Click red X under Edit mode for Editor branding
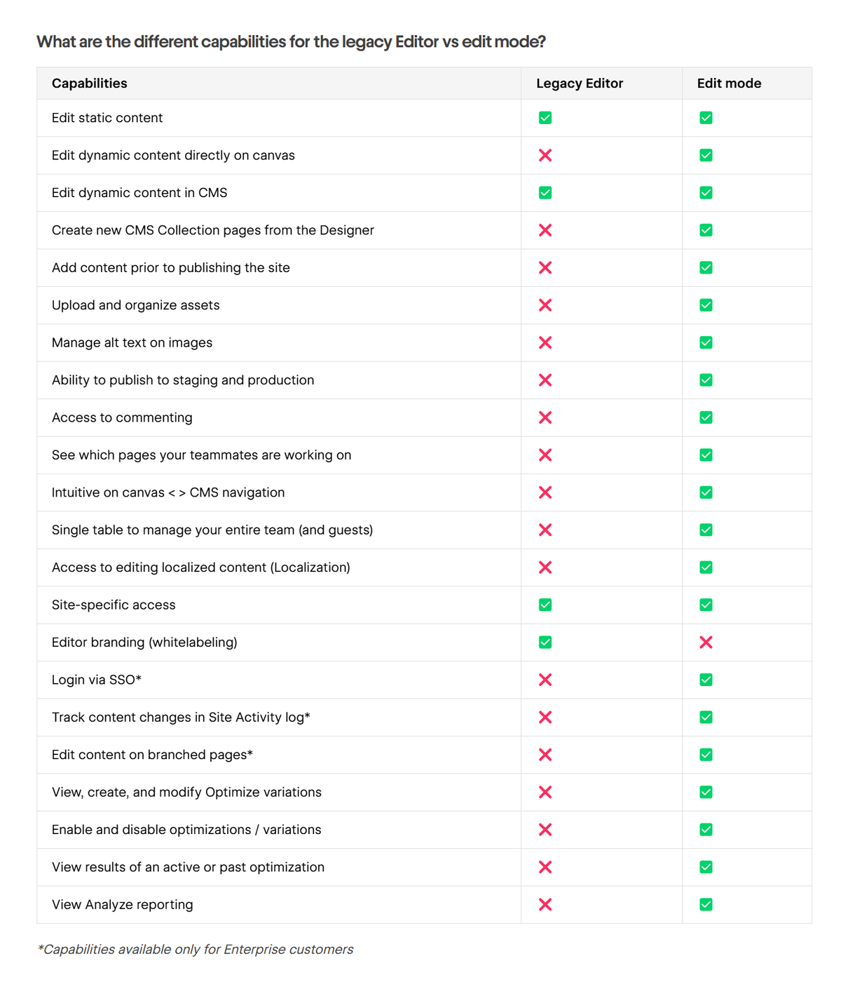 pyautogui.click(x=706, y=642)
